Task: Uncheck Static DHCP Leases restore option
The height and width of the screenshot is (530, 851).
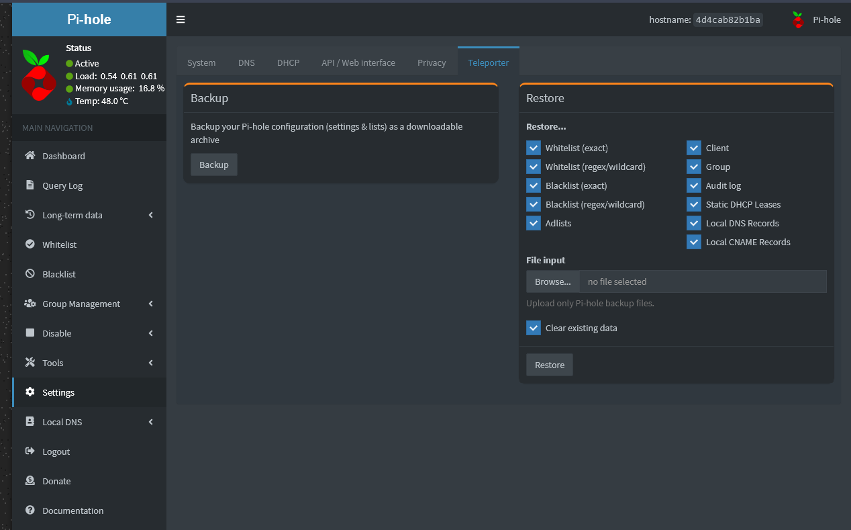Action: pyautogui.click(x=694, y=204)
